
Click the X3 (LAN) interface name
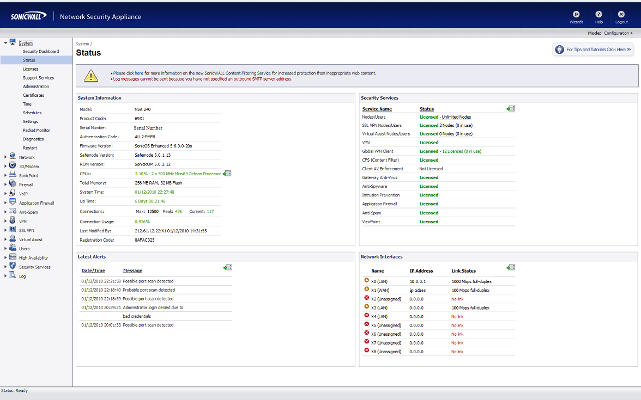point(379,308)
